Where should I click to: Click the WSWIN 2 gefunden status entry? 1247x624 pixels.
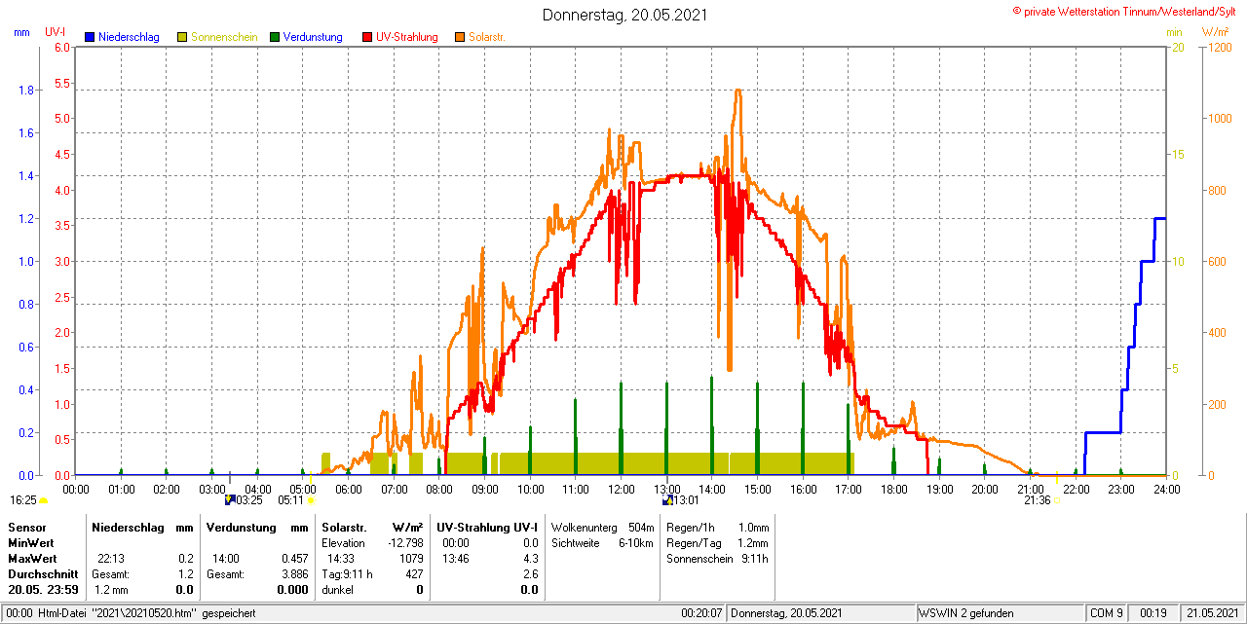pos(966,613)
